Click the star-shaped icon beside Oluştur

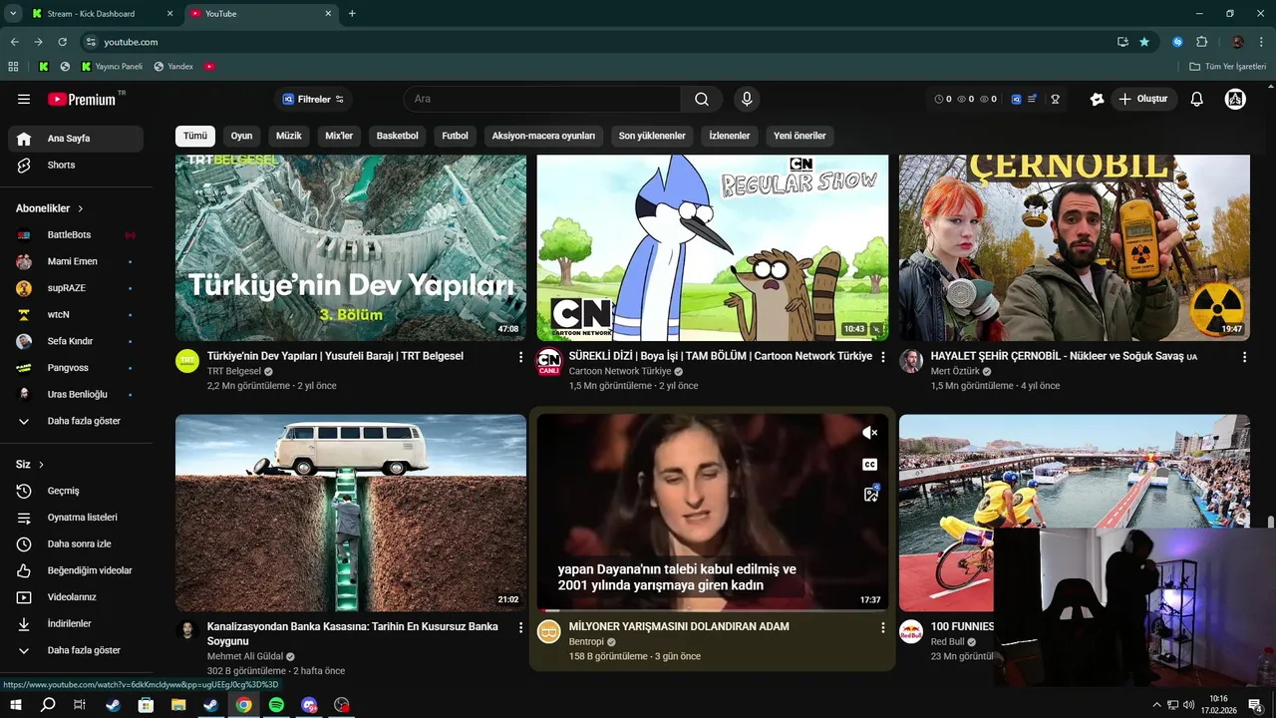click(x=1097, y=99)
